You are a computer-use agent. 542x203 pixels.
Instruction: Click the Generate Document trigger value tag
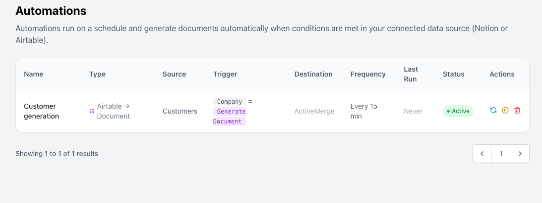coord(230,116)
